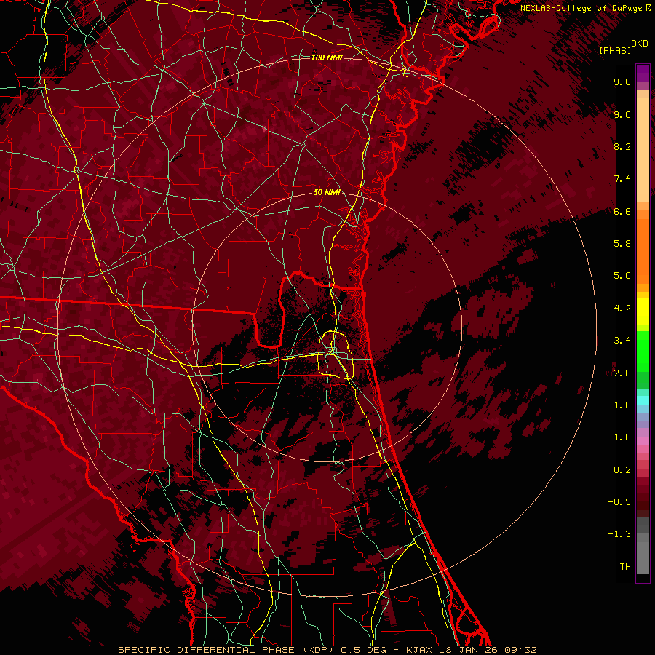Select the -0.5 scale value
The image size is (655, 655).
619,502
